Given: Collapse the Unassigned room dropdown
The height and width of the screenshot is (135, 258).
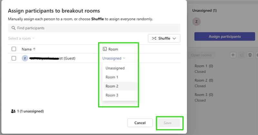Looking at the screenshot, I should [x=114, y=58].
